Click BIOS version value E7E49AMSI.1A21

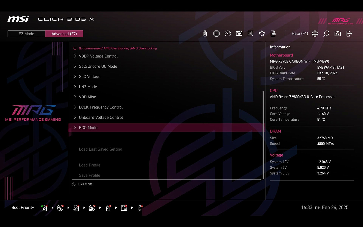pos(330,68)
